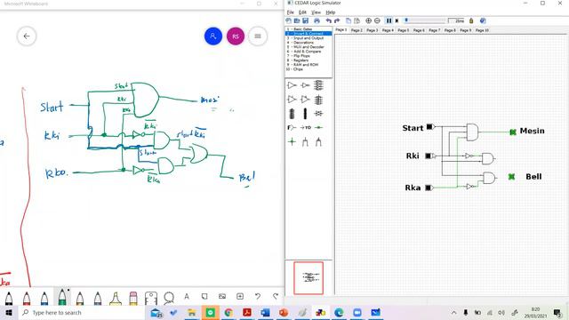Image resolution: width=569 pixels, height=320 pixels.
Task: Toggle the Rka input switch
Action: (x=429, y=188)
